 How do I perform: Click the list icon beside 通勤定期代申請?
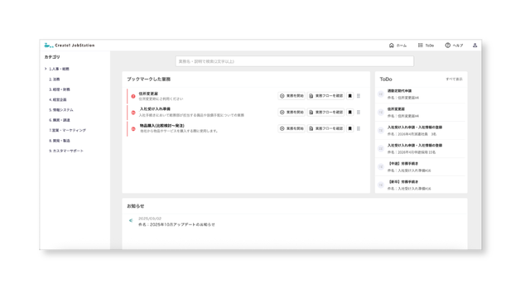click(x=381, y=94)
